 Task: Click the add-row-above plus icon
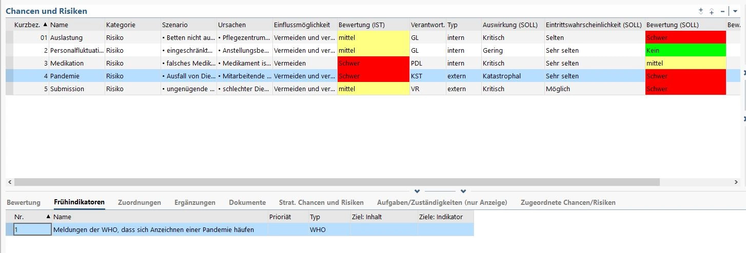tap(712, 11)
